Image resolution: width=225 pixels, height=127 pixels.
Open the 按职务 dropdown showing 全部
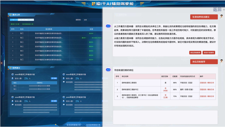click(x=93, y=20)
